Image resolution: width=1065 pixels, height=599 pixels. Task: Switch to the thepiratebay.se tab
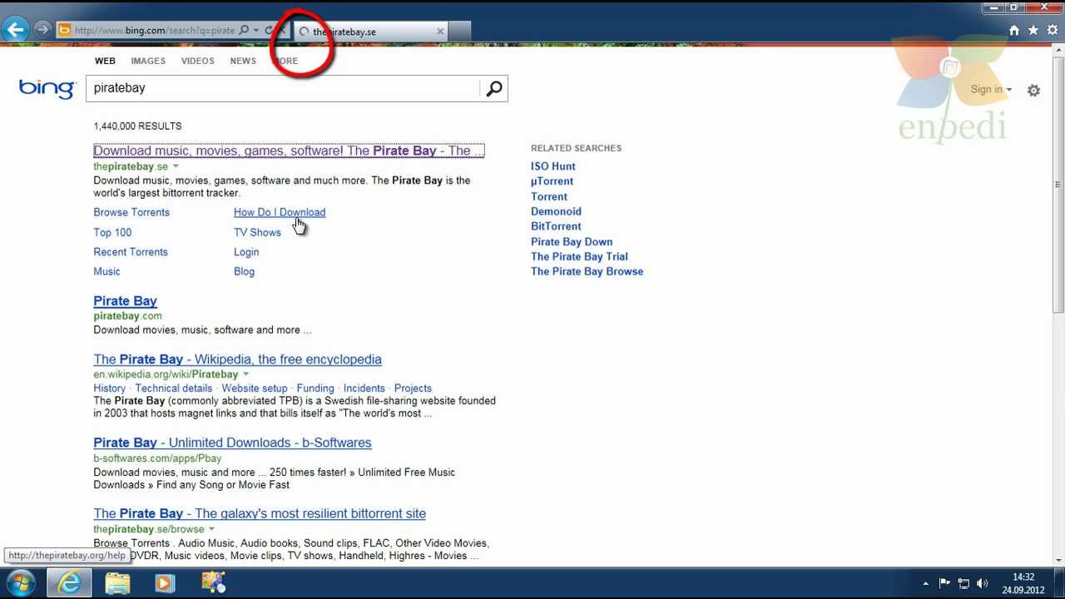pyautogui.click(x=370, y=32)
